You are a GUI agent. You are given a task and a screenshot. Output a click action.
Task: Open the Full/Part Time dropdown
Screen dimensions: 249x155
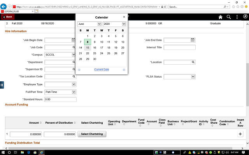click(x=74, y=92)
